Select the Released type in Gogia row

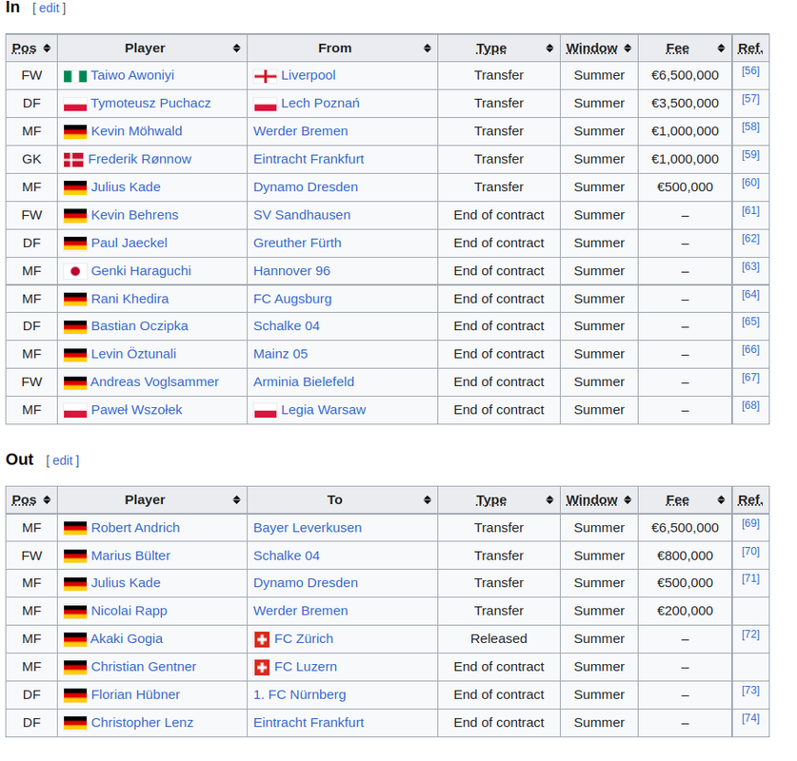point(499,638)
